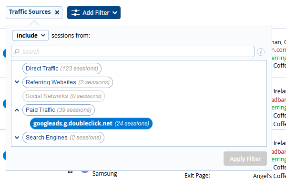Viewport: 286px width, 179px height.
Task: Select the Referring Websites source pill
Action: 68,82
